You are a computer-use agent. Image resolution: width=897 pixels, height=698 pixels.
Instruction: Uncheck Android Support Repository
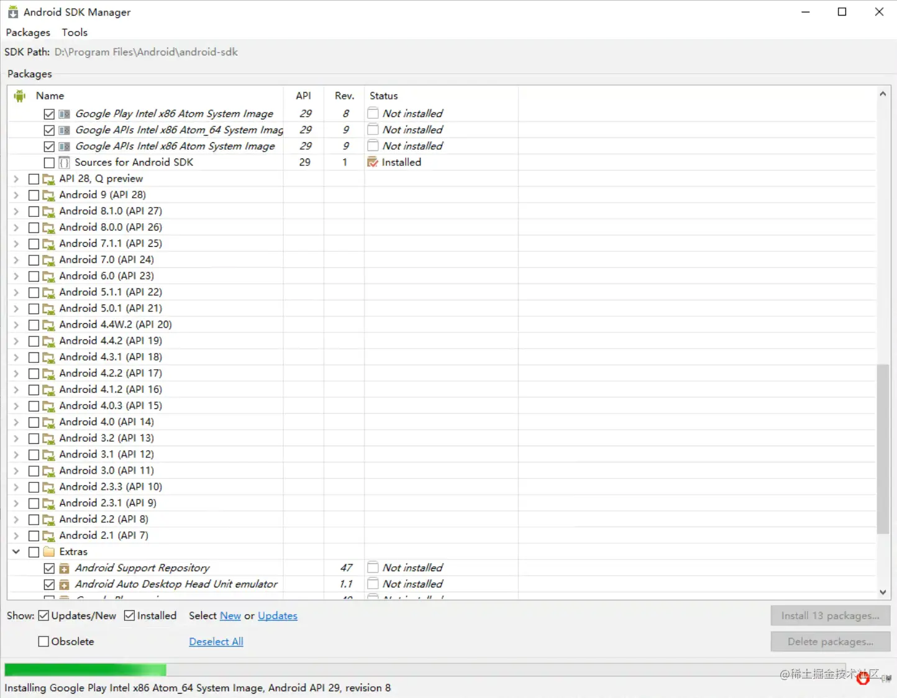pos(49,568)
